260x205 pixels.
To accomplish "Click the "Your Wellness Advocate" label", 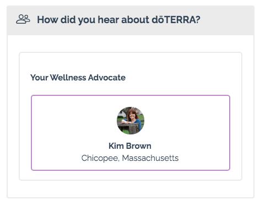I will coord(78,78).
